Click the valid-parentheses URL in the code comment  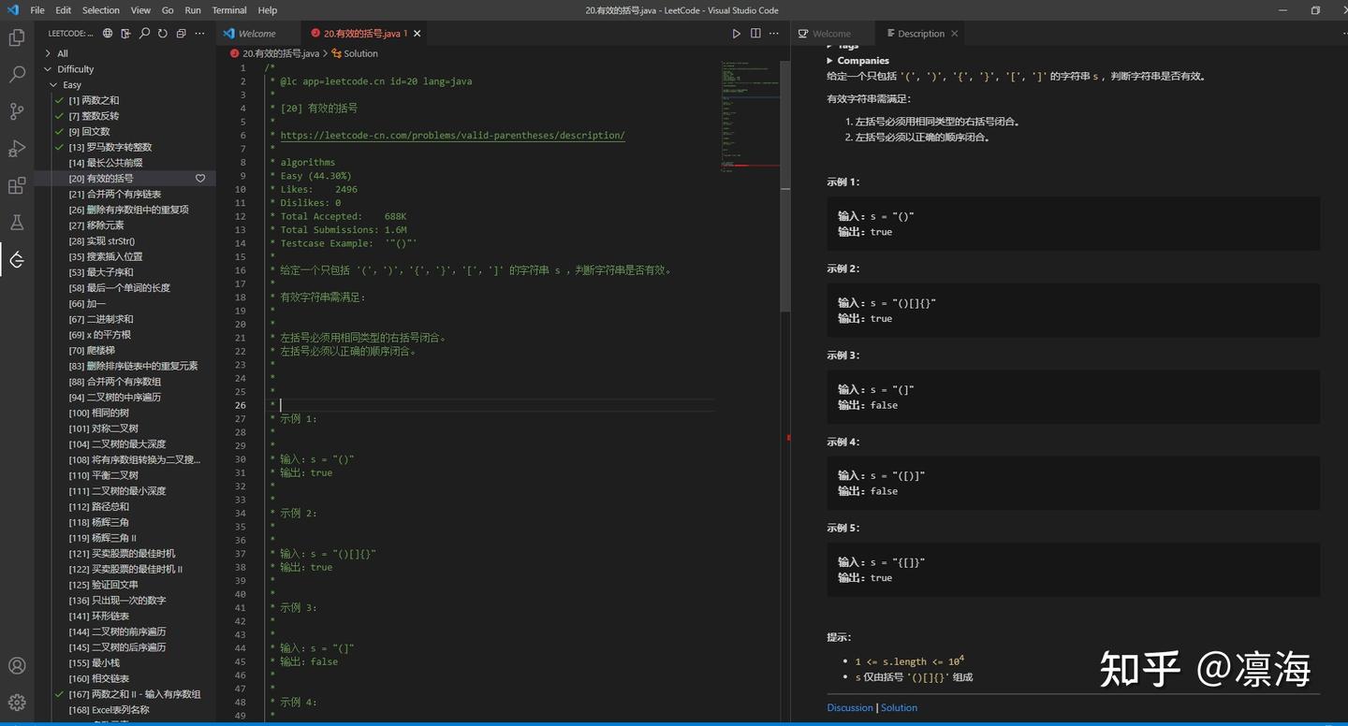click(x=452, y=135)
